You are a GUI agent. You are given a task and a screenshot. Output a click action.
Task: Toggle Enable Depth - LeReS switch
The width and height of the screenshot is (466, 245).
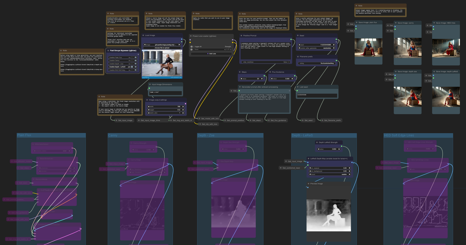(131, 67)
